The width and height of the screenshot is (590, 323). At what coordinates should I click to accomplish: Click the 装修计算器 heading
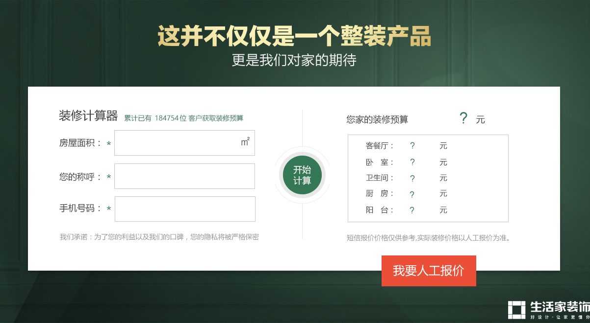click(88, 116)
